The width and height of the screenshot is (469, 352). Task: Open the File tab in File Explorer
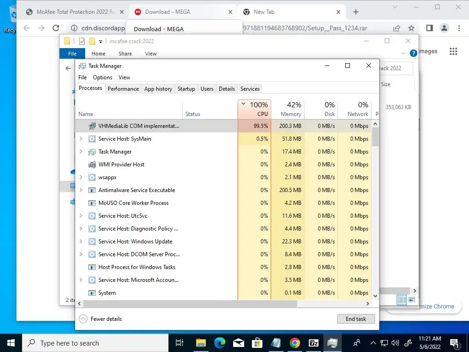click(x=72, y=54)
